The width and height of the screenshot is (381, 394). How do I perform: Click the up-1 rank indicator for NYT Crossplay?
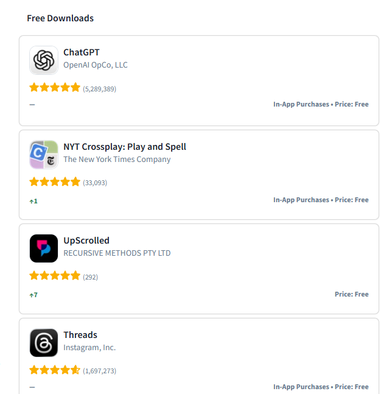pos(33,201)
